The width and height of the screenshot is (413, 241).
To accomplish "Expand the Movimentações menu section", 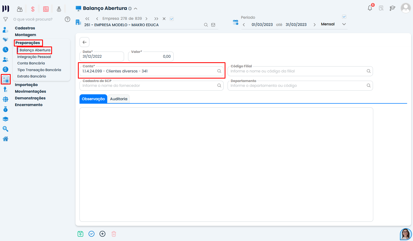I will tap(30, 91).
